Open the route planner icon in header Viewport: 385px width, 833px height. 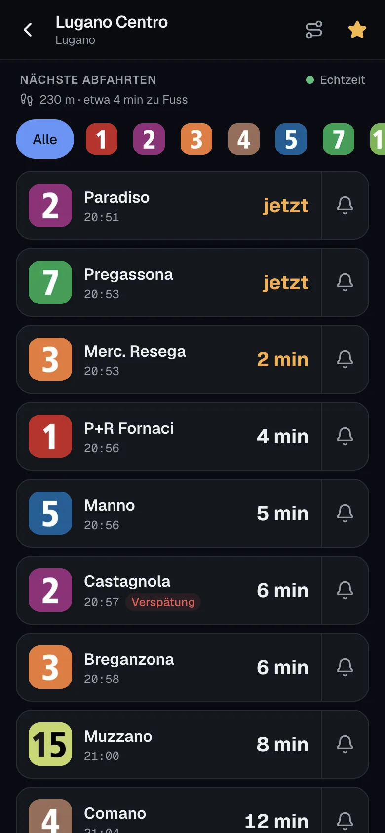pos(314,30)
